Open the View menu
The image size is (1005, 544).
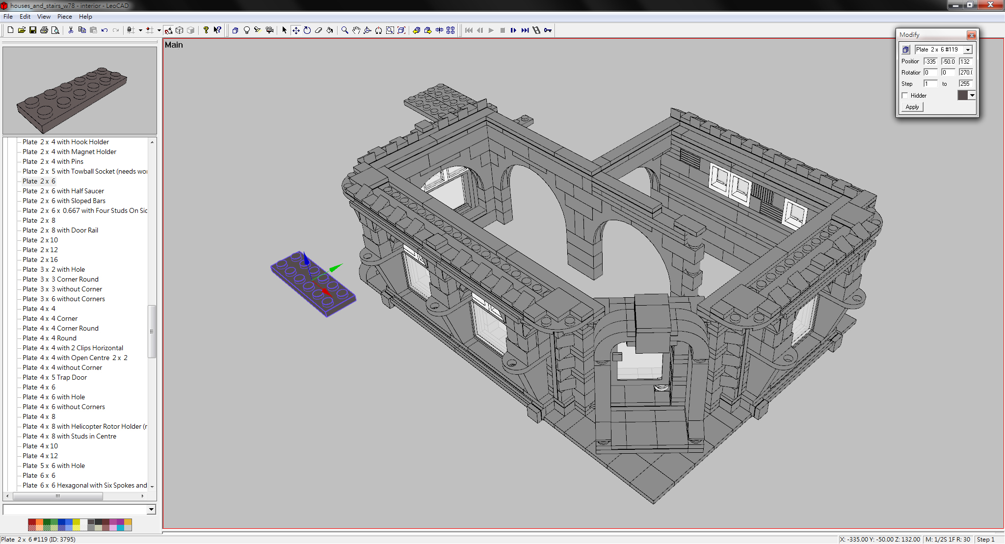[44, 16]
